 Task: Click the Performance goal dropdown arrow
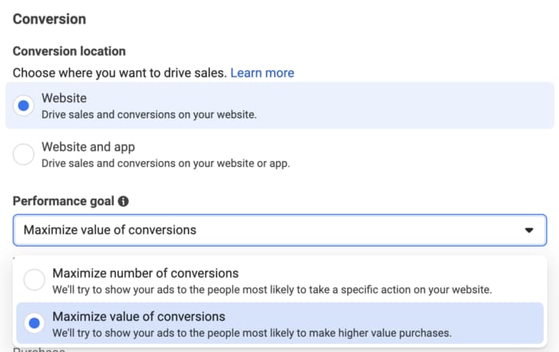[x=528, y=230]
